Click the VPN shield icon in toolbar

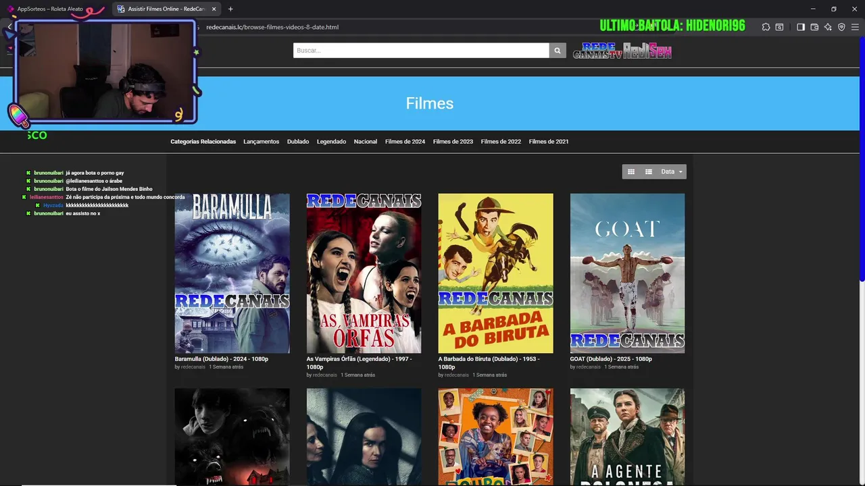tap(841, 27)
